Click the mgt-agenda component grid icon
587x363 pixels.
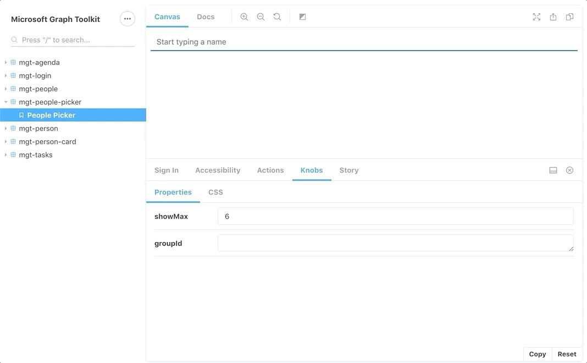(x=13, y=62)
